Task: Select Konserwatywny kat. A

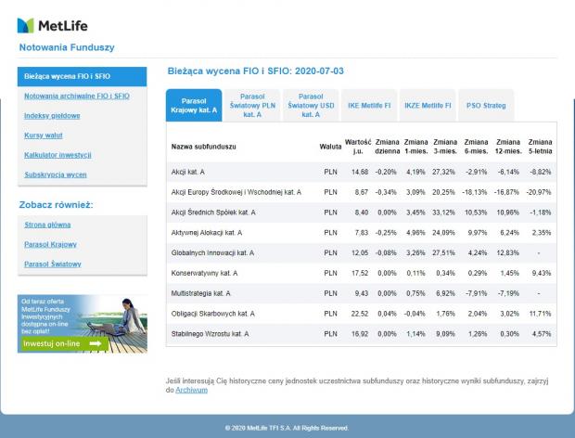Action: [x=204, y=273]
